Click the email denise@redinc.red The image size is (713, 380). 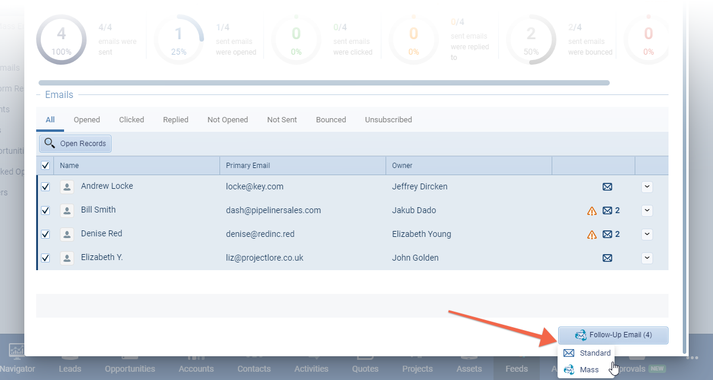click(260, 234)
